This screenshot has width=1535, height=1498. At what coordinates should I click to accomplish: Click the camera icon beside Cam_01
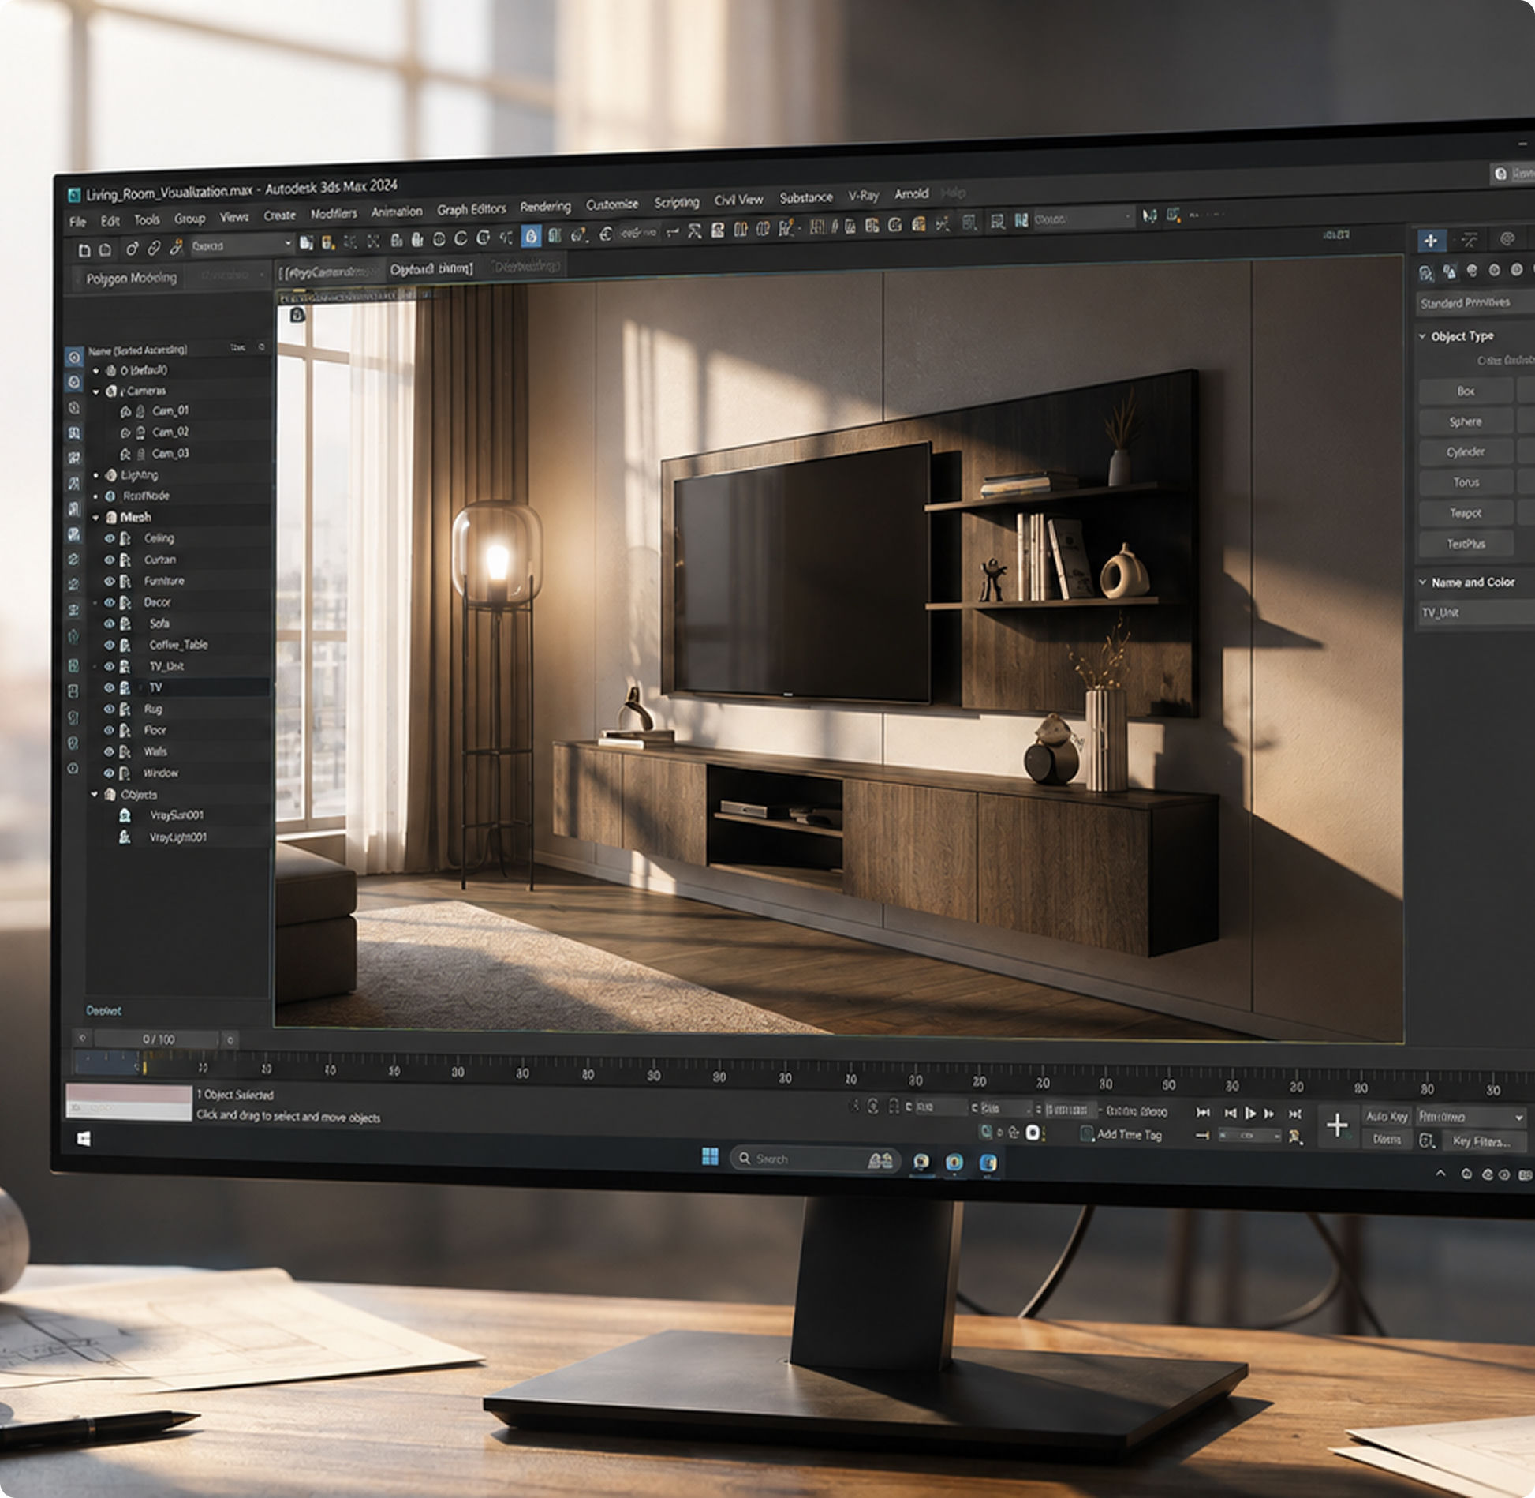[x=125, y=411]
